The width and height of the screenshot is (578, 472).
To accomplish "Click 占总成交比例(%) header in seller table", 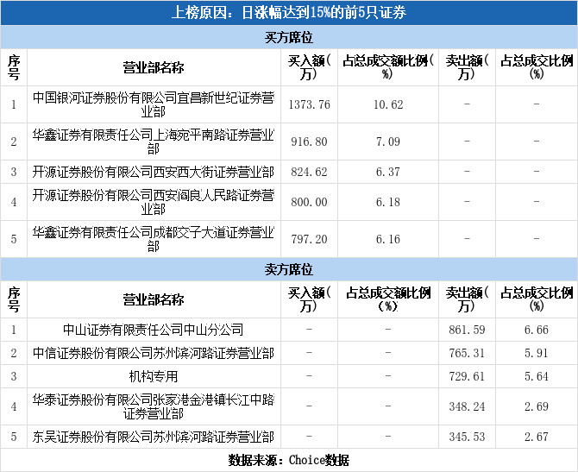I will tap(537, 299).
